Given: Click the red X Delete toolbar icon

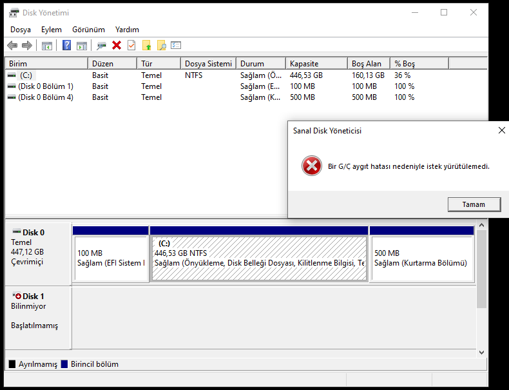Looking at the screenshot, I should [x=117, y=46].
